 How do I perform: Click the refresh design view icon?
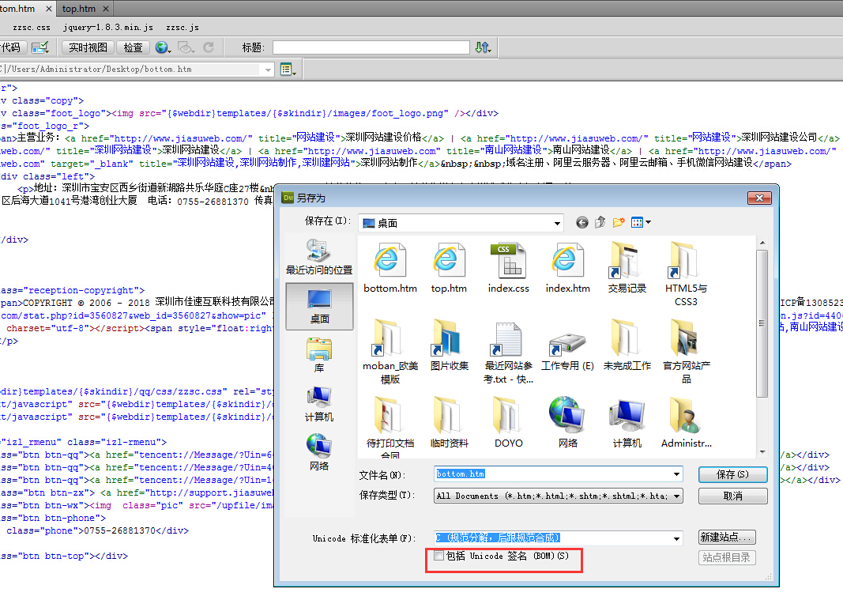pos(209,48)
